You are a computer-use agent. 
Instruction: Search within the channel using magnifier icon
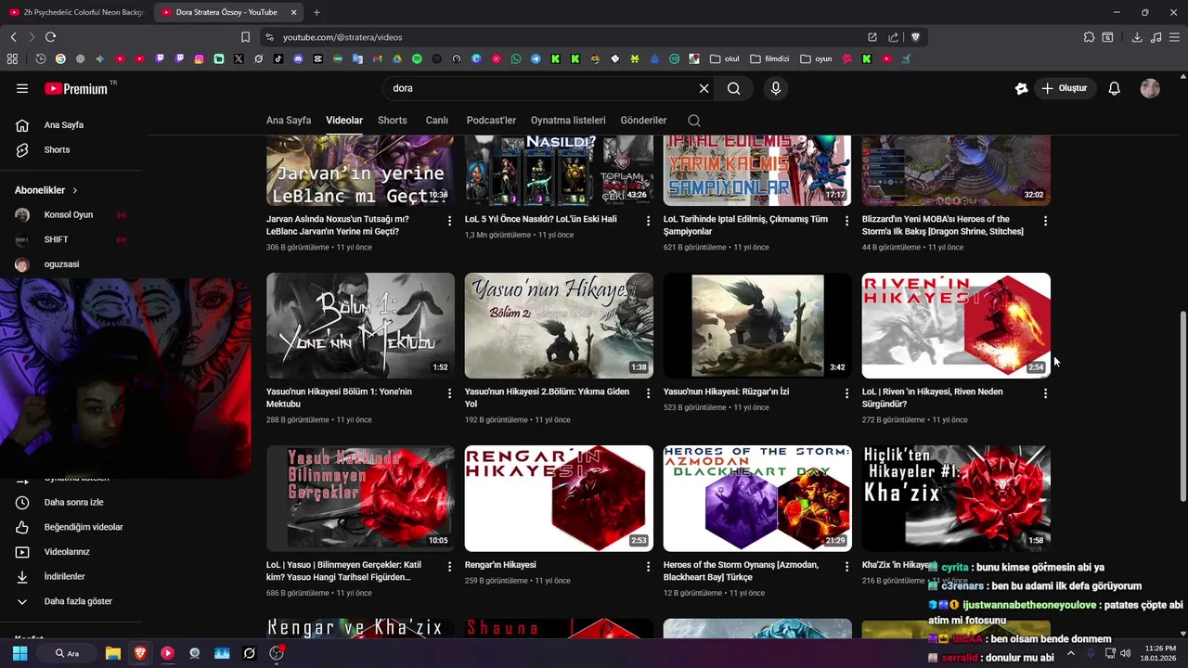694,121
